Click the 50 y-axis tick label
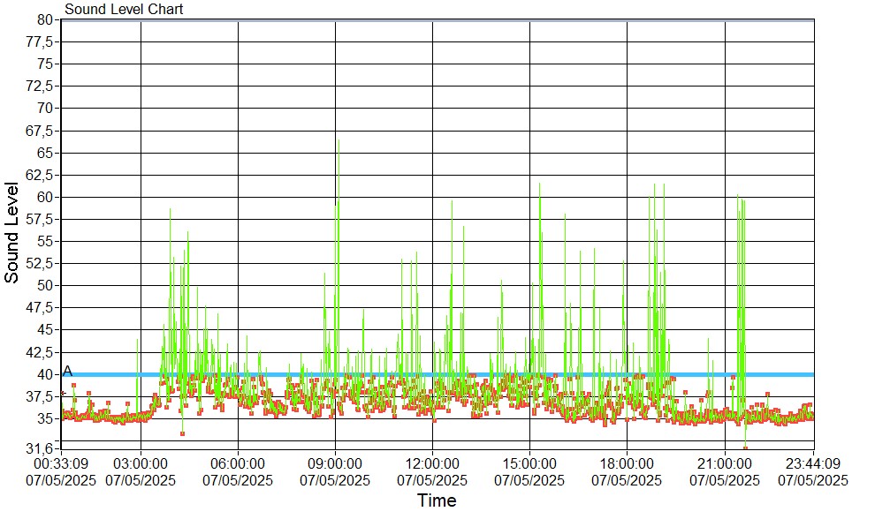Viewport: 875px width, 519px height. tap(46, 285)
